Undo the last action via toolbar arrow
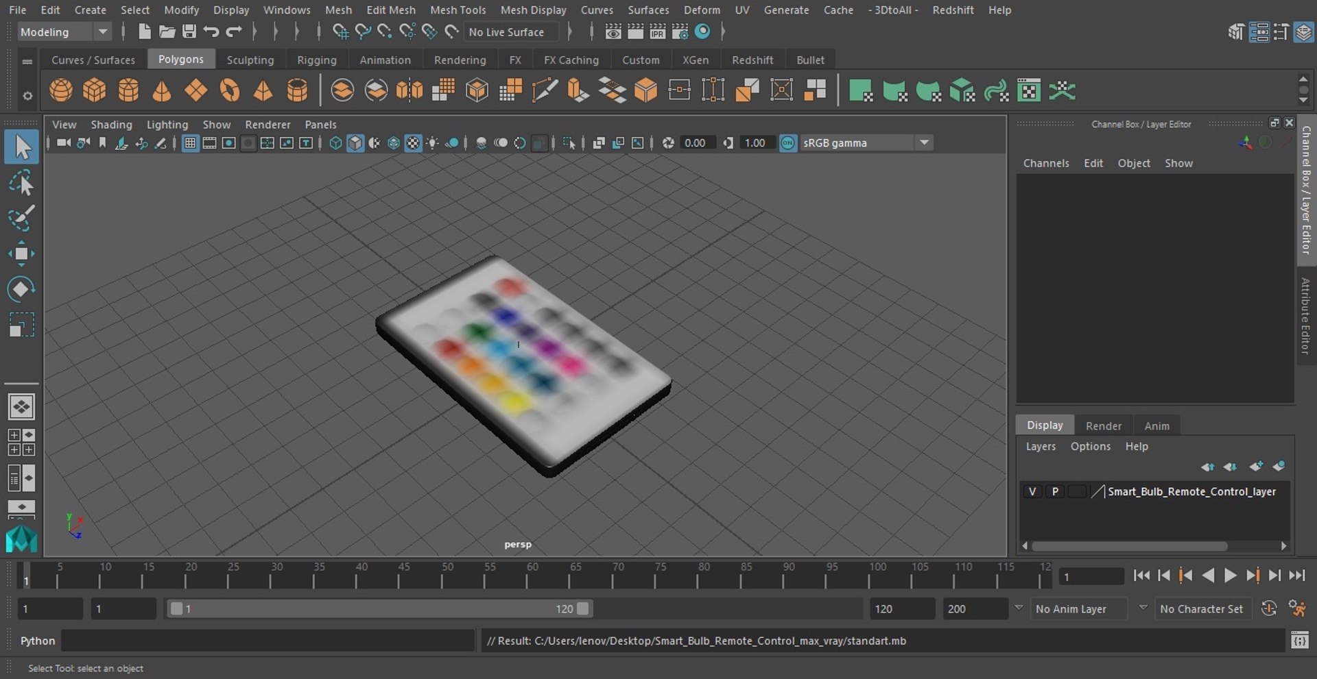 [x=211, y=32]
